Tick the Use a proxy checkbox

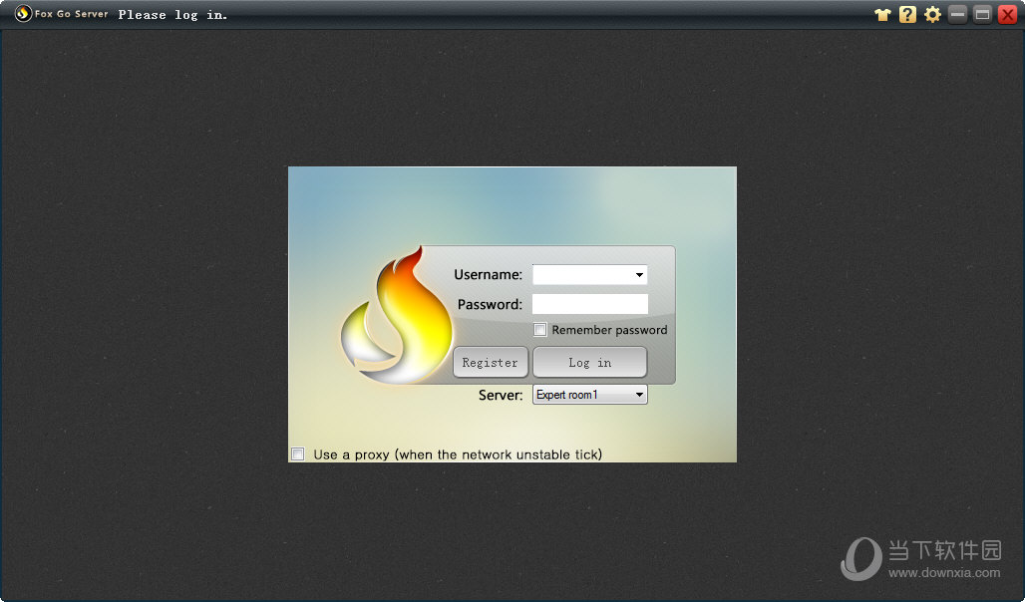tap(297, 453)
